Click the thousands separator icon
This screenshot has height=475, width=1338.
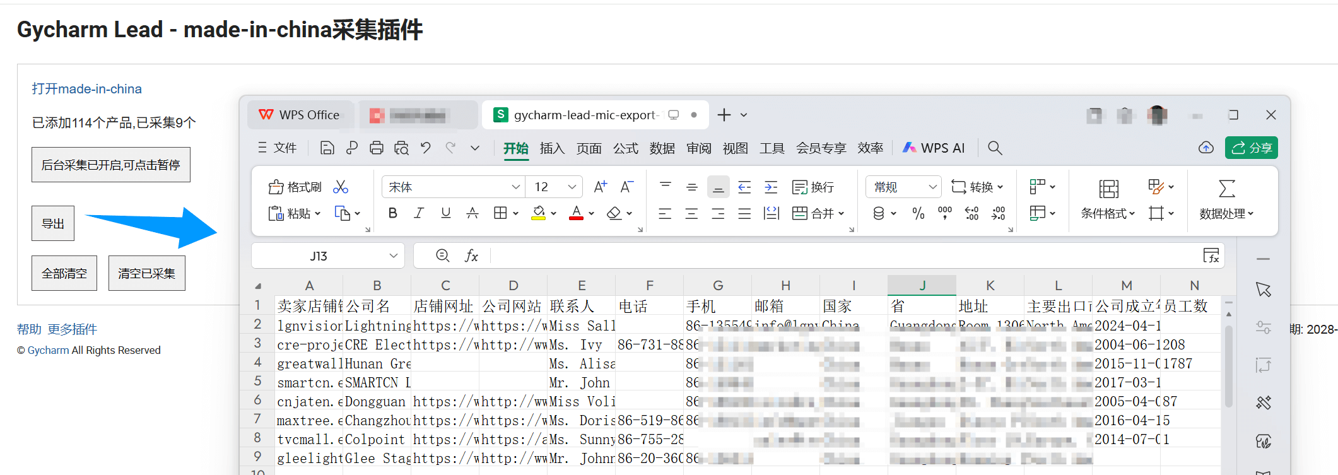[x=945, y=213]
